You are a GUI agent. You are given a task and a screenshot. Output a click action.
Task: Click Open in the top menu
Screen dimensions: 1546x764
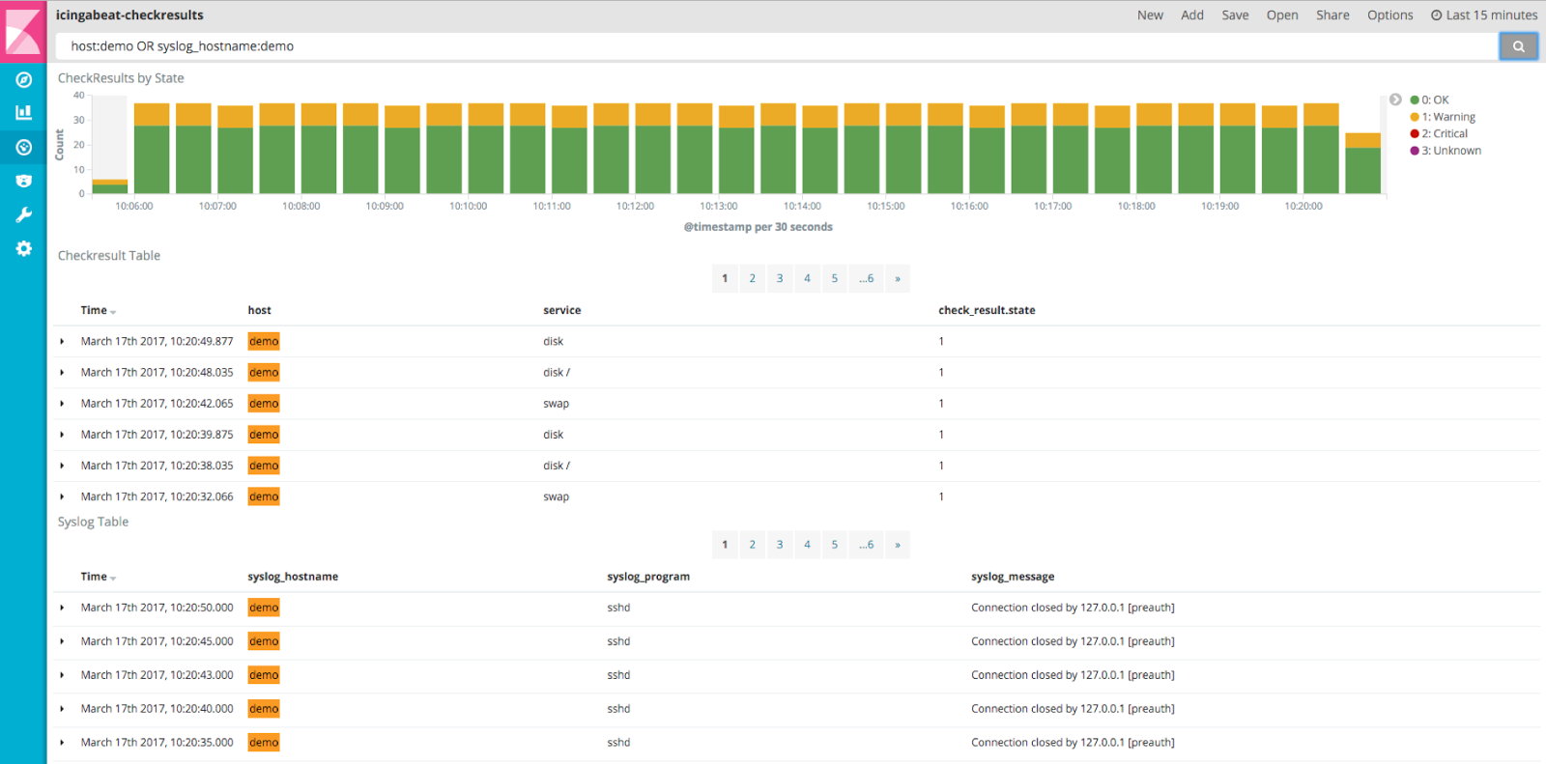coord(1282,15)
